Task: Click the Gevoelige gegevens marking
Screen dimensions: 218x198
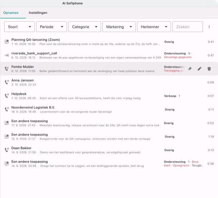Action: [178, 57]
